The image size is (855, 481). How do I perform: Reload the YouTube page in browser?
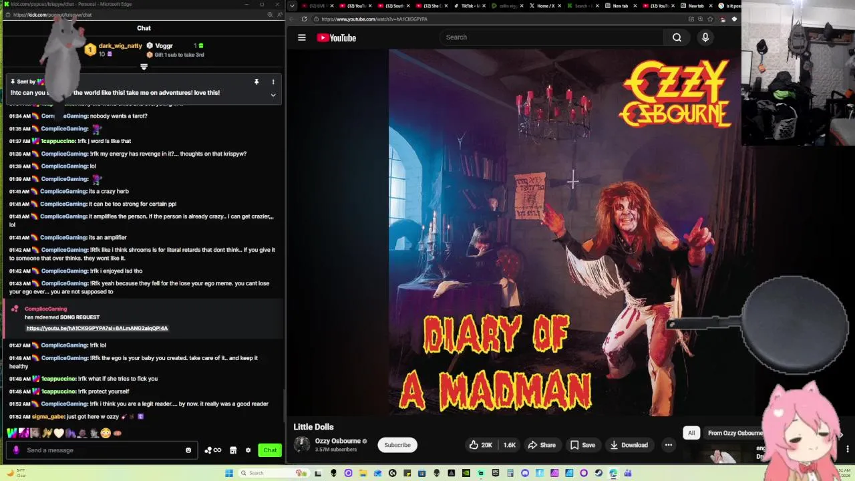pos(304,19)
